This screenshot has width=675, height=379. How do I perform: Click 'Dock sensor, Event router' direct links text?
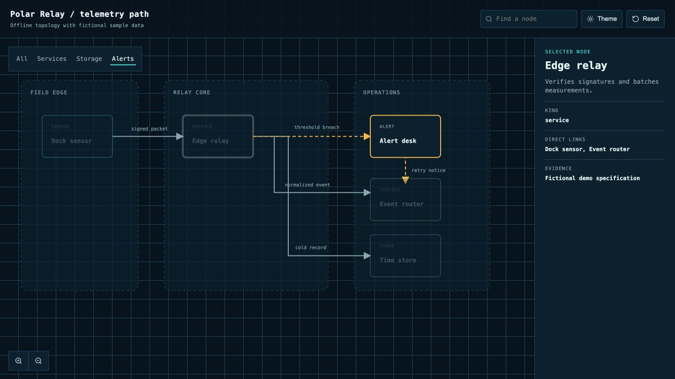(x=587, y=149)
